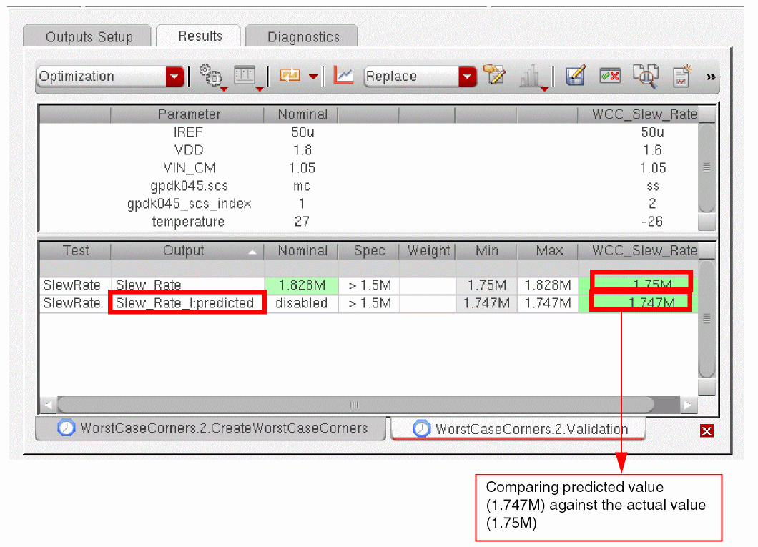
Task: Select the Slew_Rate_I:predicted output cell
Action: [x=187, y=303]
